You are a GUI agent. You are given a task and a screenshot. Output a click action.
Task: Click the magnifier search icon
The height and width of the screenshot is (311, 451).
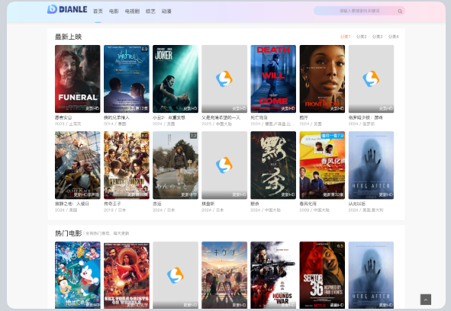point(400,11)
